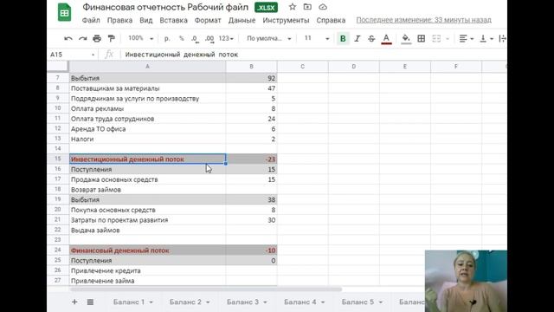
Task: Select cell Продажа основных средств
Action: [x=147, y=179]
